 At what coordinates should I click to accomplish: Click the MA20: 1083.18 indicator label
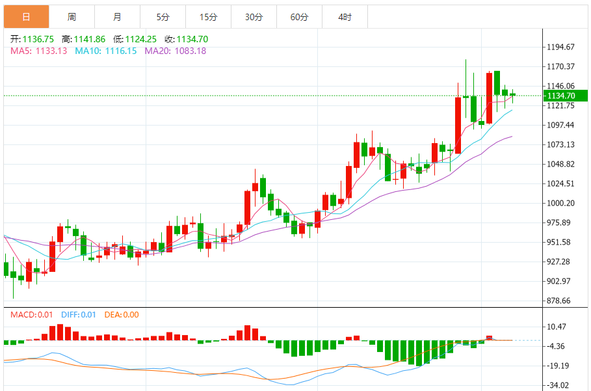coord(176,51)
